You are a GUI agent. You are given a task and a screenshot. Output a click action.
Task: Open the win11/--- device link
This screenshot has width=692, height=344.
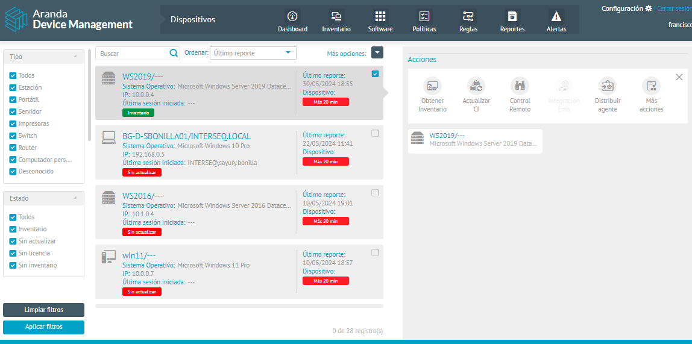coord(139,255)
